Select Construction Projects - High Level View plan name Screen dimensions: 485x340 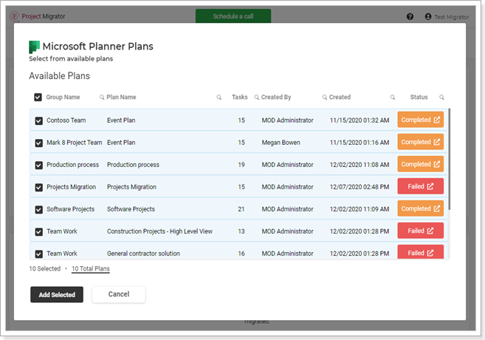click(159, 231)
